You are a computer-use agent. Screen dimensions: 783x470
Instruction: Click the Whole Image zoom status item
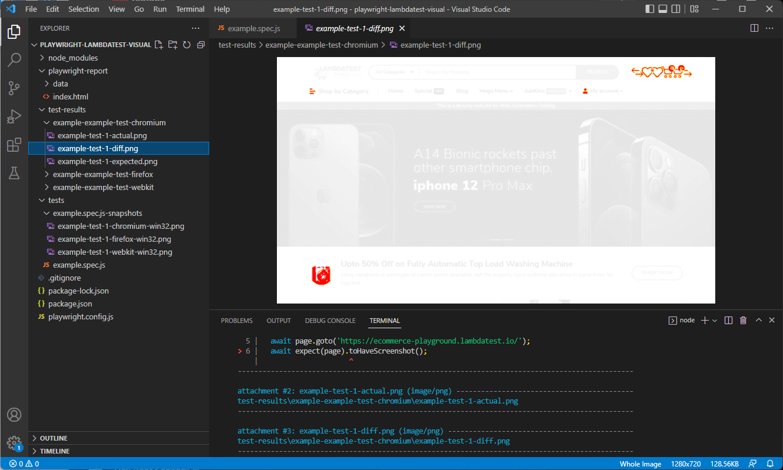pos(640,464)
